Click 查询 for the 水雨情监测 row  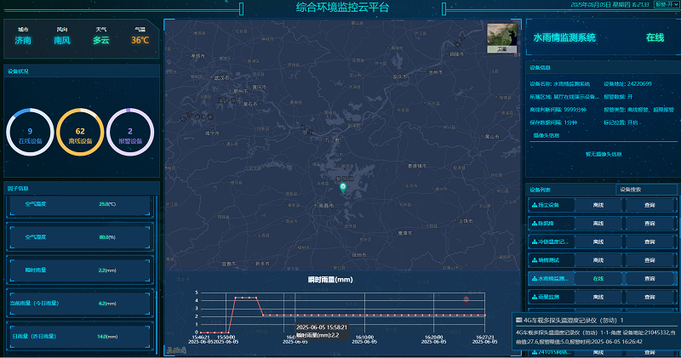(x=650, y=278)
